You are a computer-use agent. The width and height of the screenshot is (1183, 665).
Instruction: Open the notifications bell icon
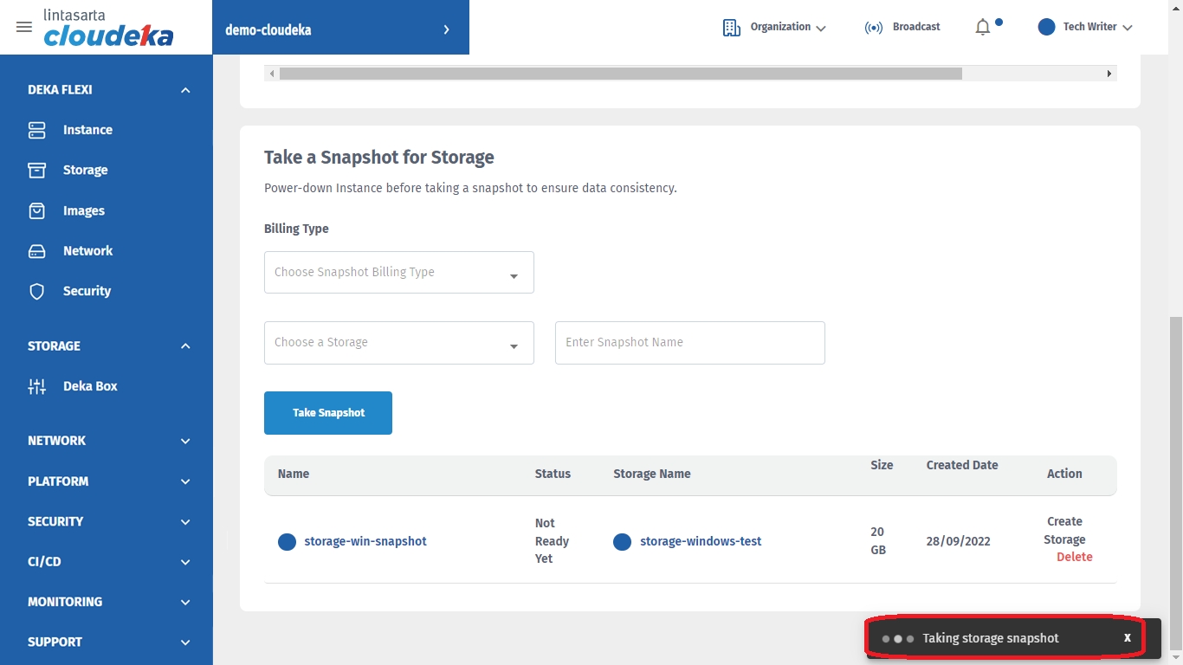[x=982, y=28]
